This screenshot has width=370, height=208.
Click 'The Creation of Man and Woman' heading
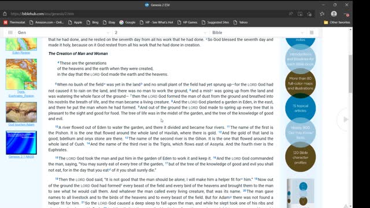point(78,54)
